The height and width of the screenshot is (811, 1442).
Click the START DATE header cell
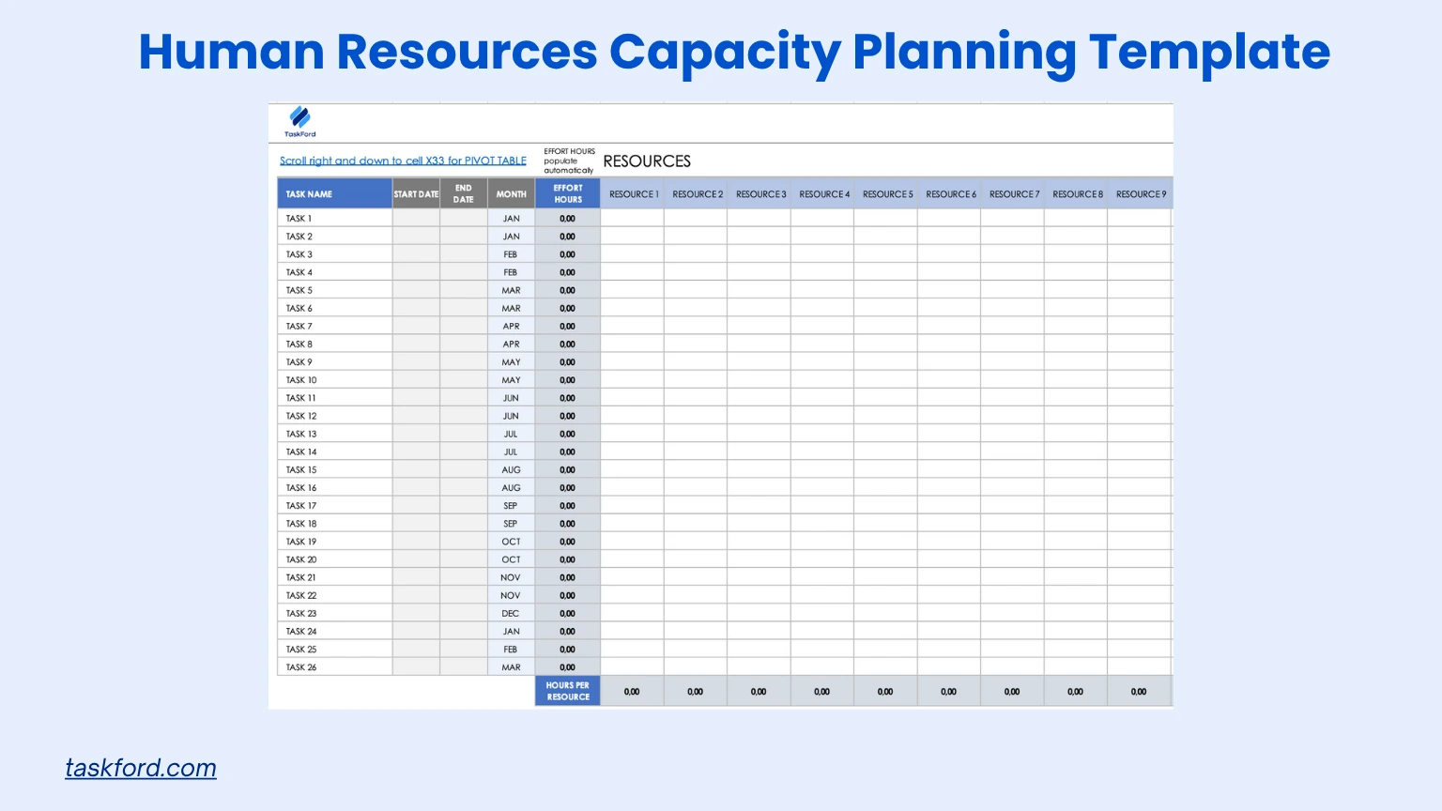pos(416,193)
